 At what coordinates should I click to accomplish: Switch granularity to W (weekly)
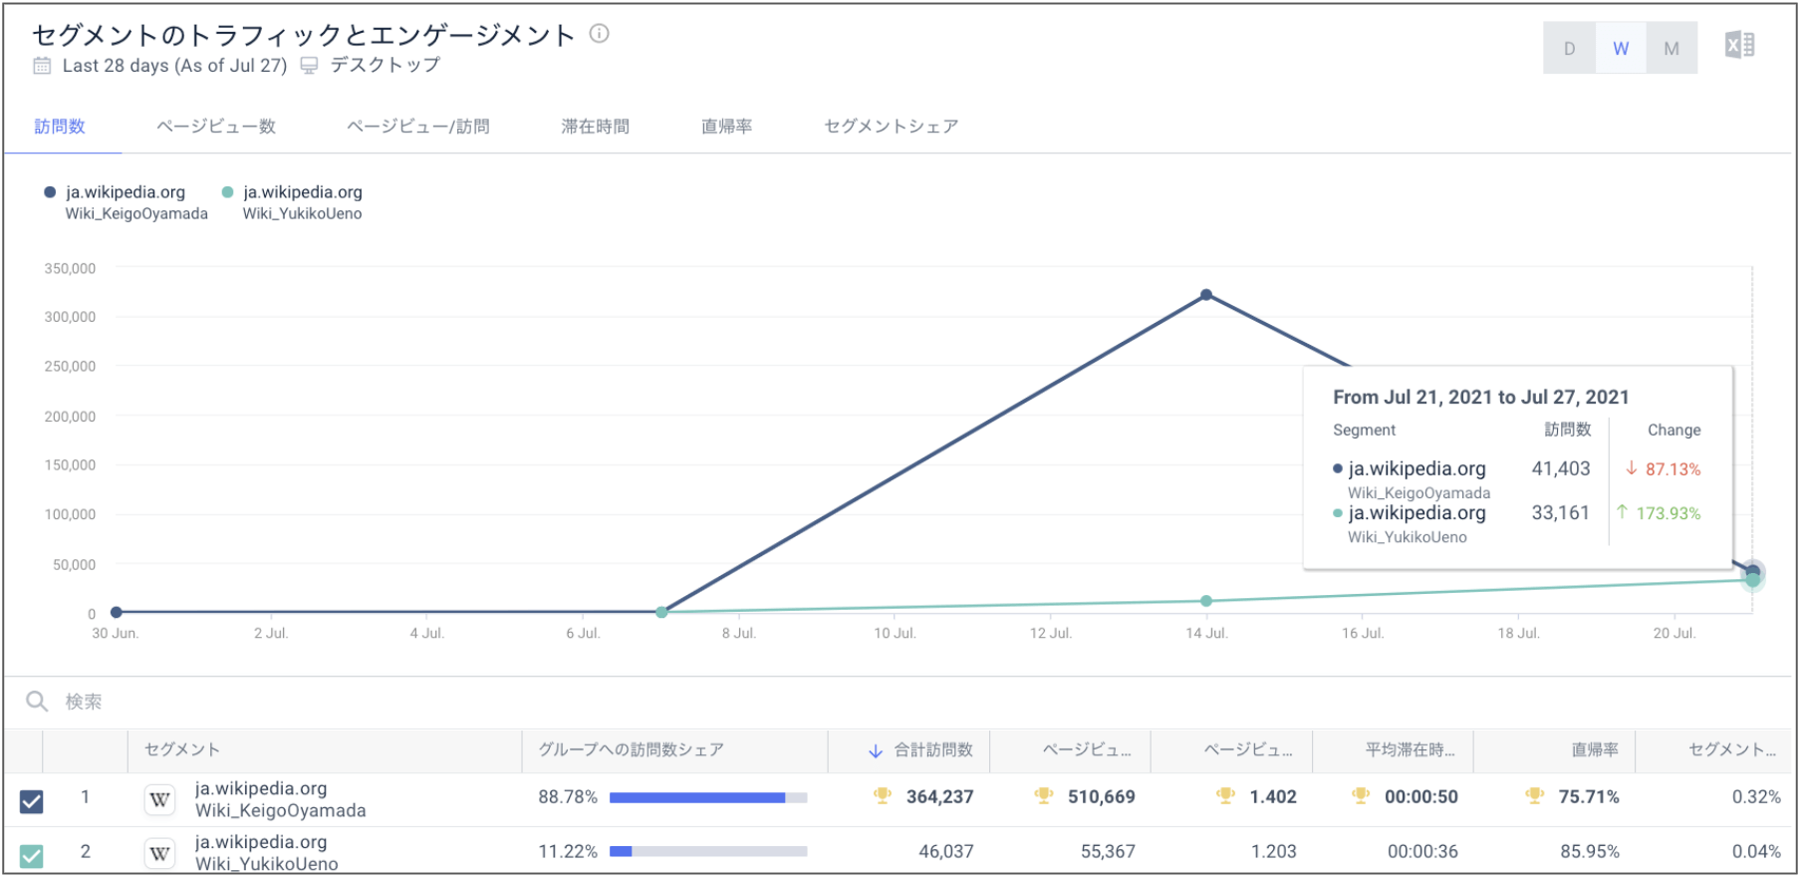click(x=1621, y=48)
